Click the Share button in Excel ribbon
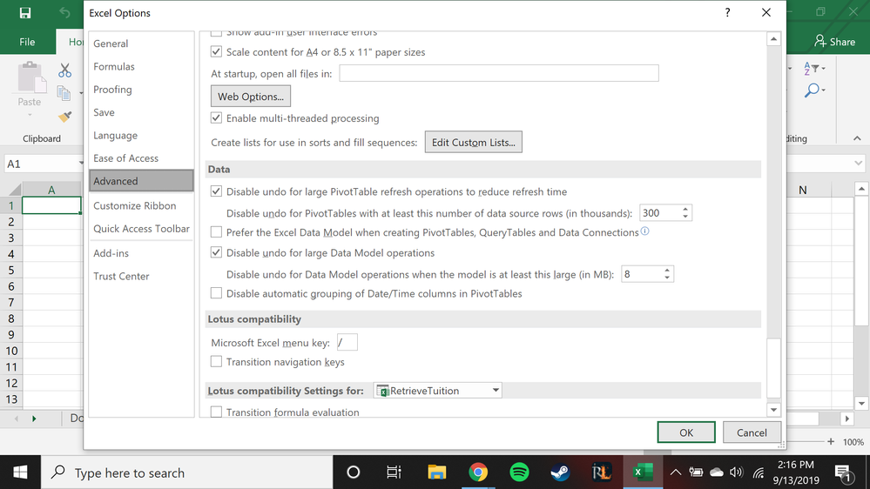 (834, 42)
